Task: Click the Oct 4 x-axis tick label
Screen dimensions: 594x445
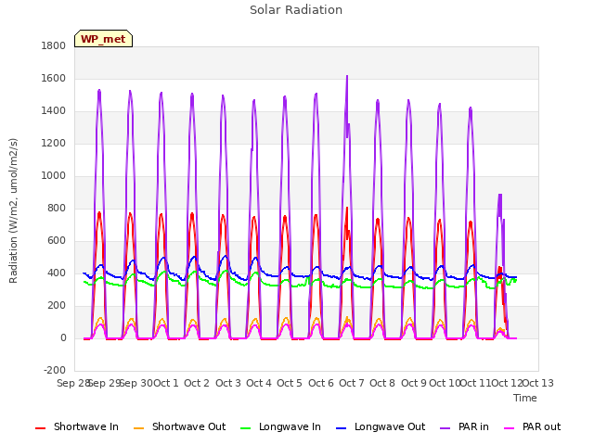Action: click(259, 383)
